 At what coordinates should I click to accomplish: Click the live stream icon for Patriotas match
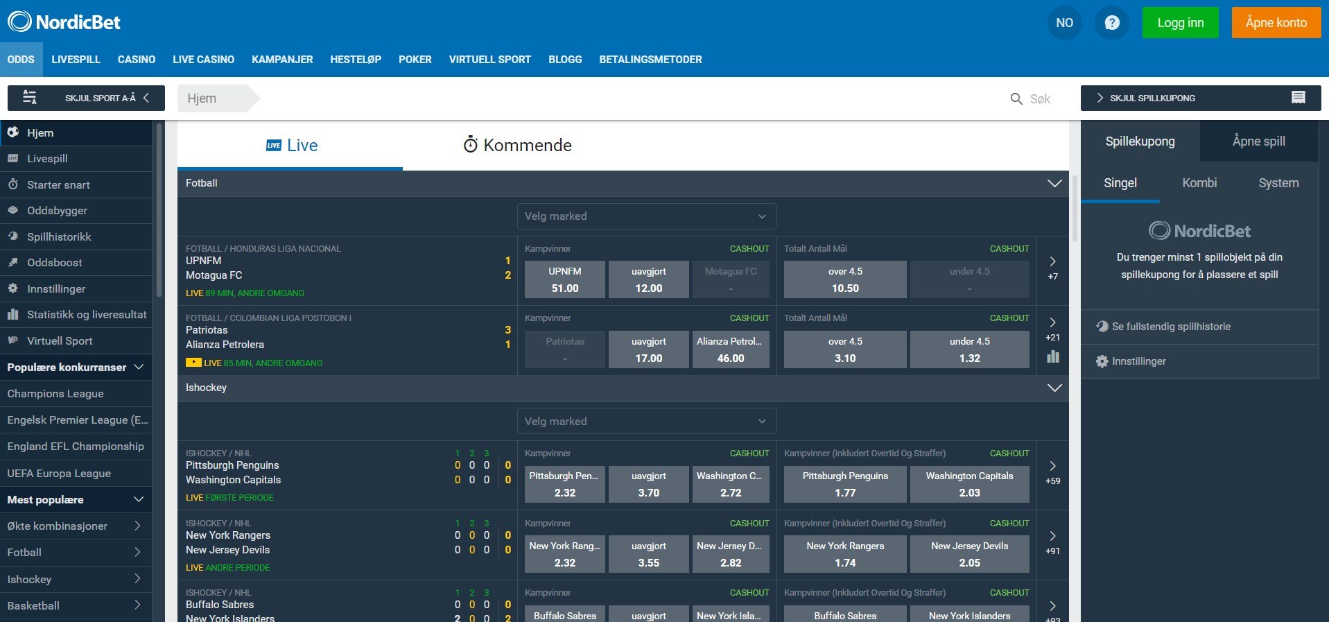click(193, 363)
